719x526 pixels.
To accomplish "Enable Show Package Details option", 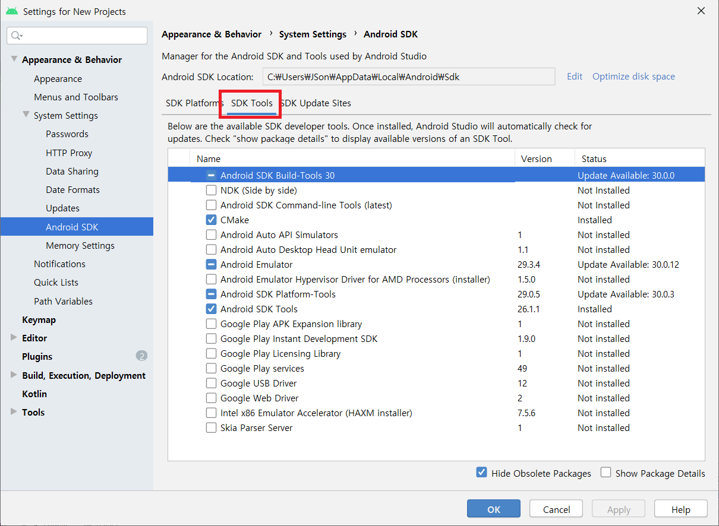I will 606,473.
